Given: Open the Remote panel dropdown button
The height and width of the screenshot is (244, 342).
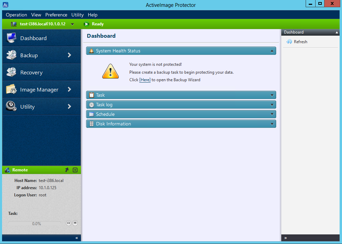Looking at the screenshot, I should [x=75, y=170].
